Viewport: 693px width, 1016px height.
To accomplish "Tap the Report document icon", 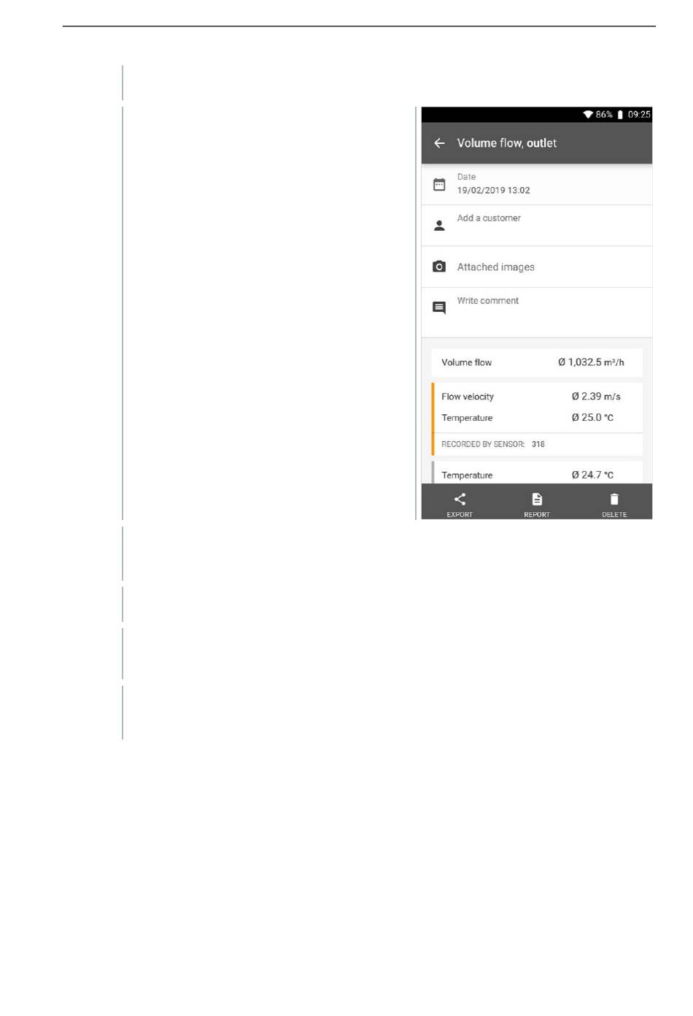I will (537, 499).
